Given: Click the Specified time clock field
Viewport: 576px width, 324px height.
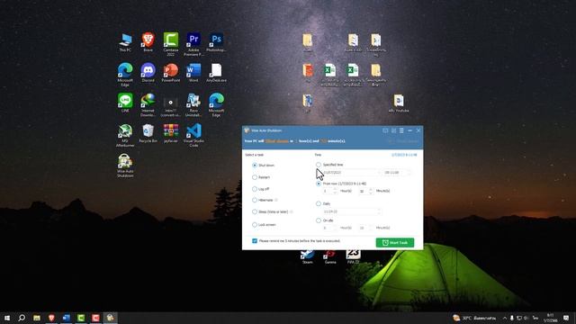Looking at the screenshot, I should click(397, 172).
